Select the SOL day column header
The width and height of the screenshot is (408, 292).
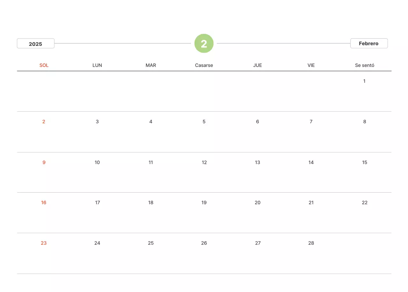pyautogui.click(x=44, y=65)
